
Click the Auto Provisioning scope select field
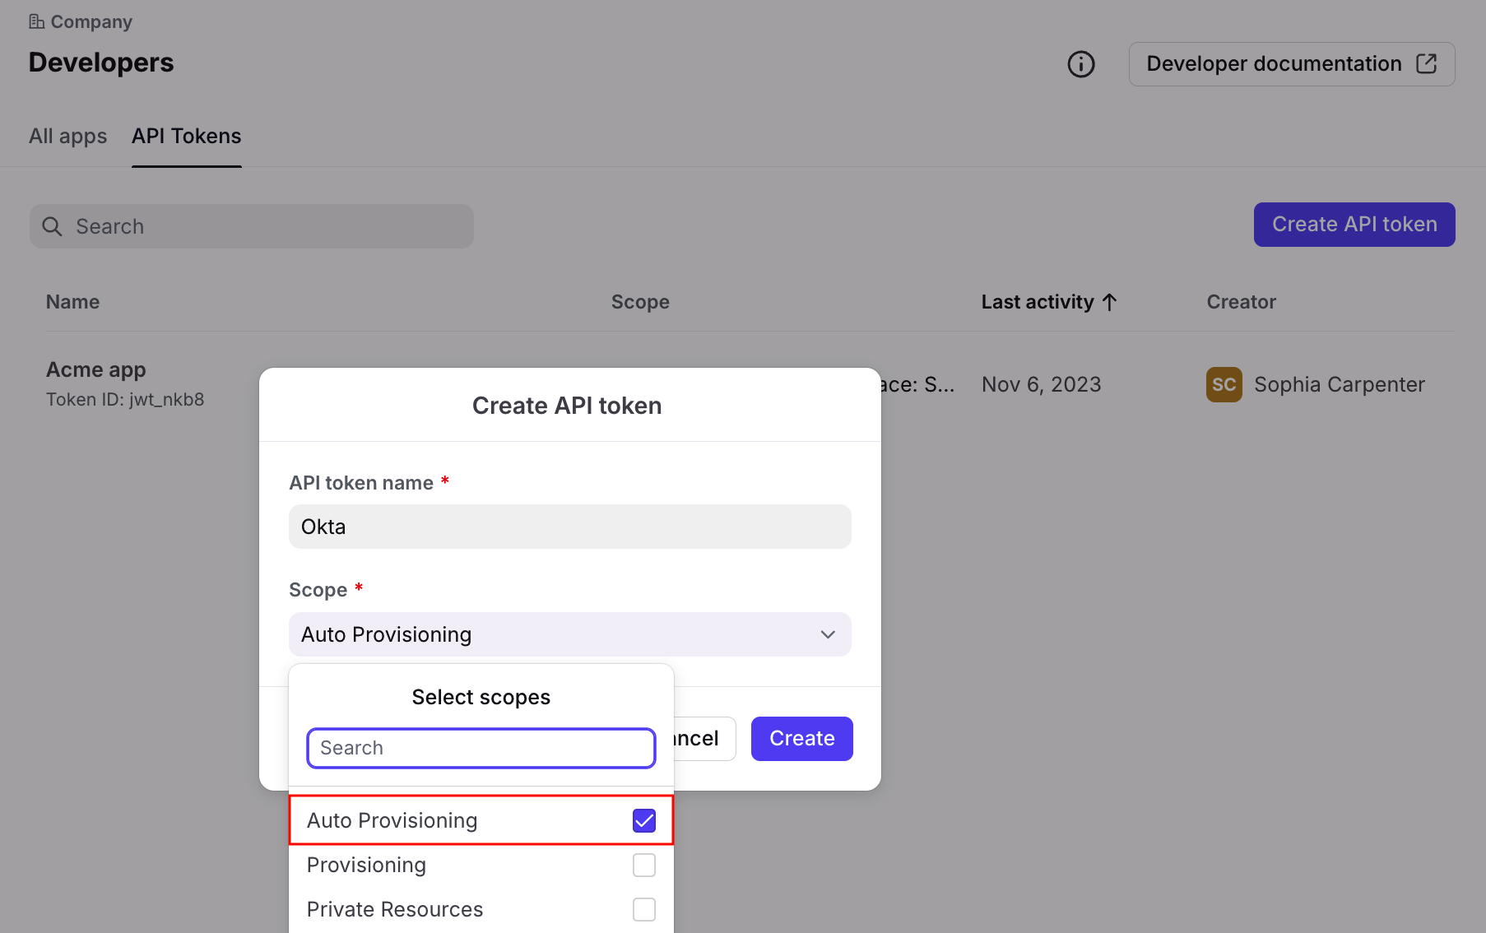[x=551, y=634]
